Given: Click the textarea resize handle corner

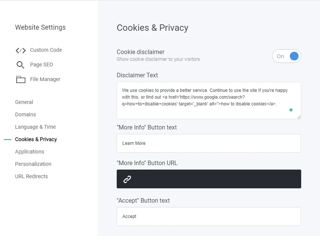Looking at the screenshot, I should (x=299, y=117).
